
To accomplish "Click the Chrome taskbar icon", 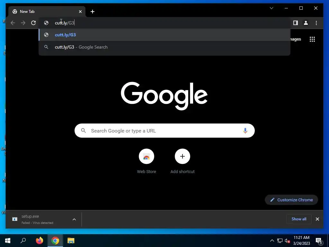I will click(55, 241).
